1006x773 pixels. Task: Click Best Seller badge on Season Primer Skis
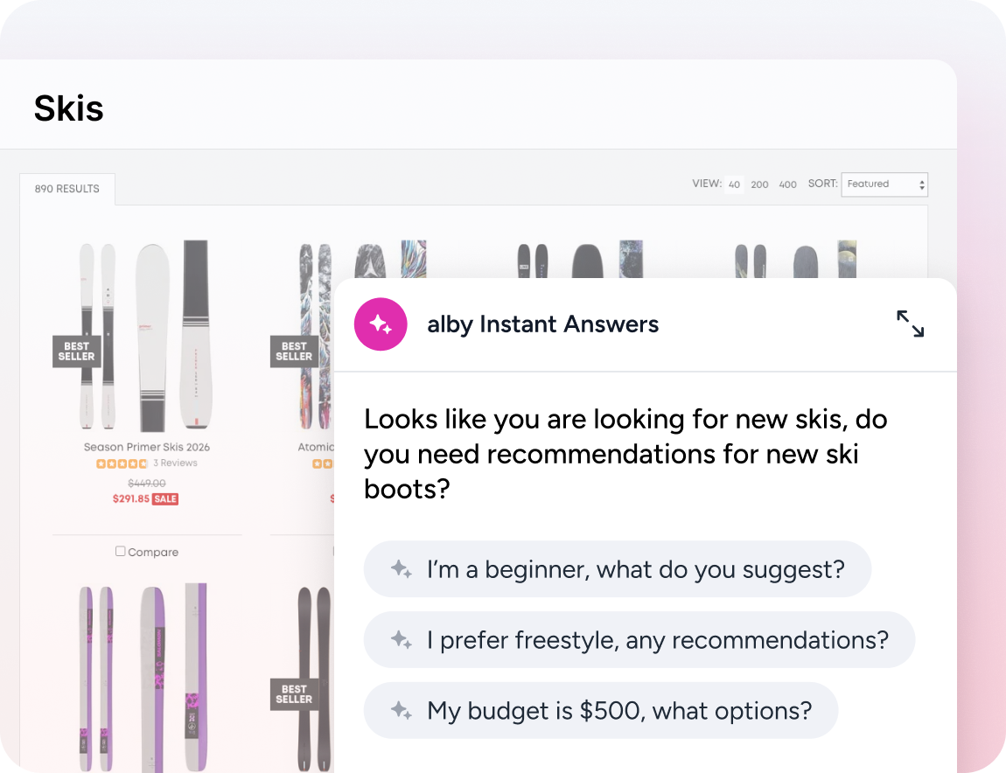76,351
